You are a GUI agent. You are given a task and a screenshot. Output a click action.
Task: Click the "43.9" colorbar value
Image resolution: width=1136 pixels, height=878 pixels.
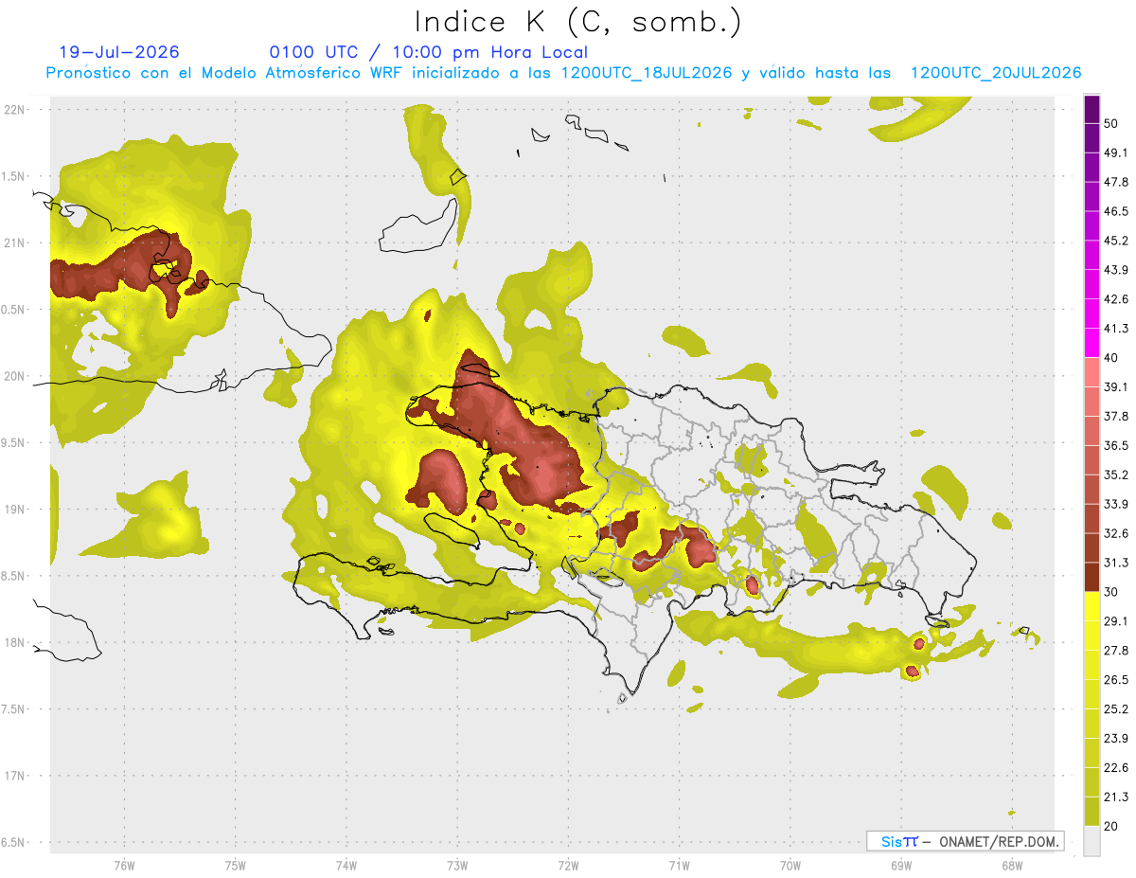[1116, 270]
